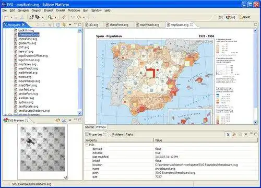Click the second SVG Preview toolbar icon
Image resolution: width=261 pixels, height=188 pixels.
click(64, 120)
